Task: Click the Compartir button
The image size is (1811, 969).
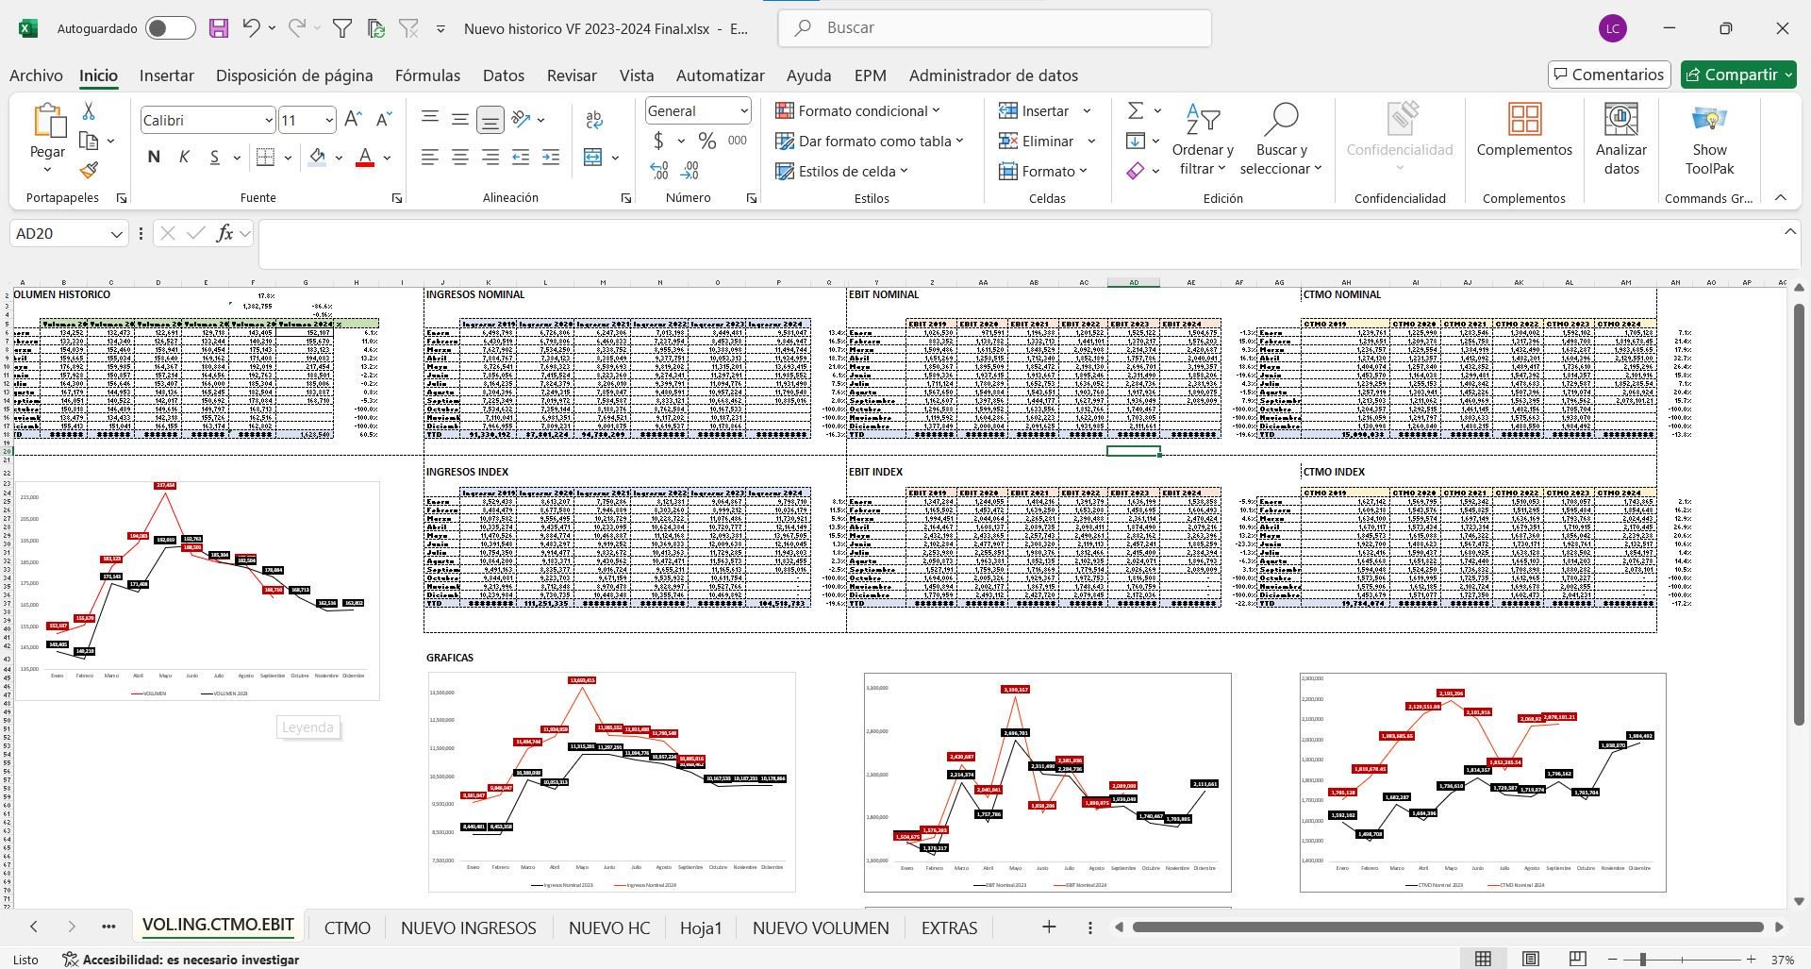Action: pos(1730,75)
